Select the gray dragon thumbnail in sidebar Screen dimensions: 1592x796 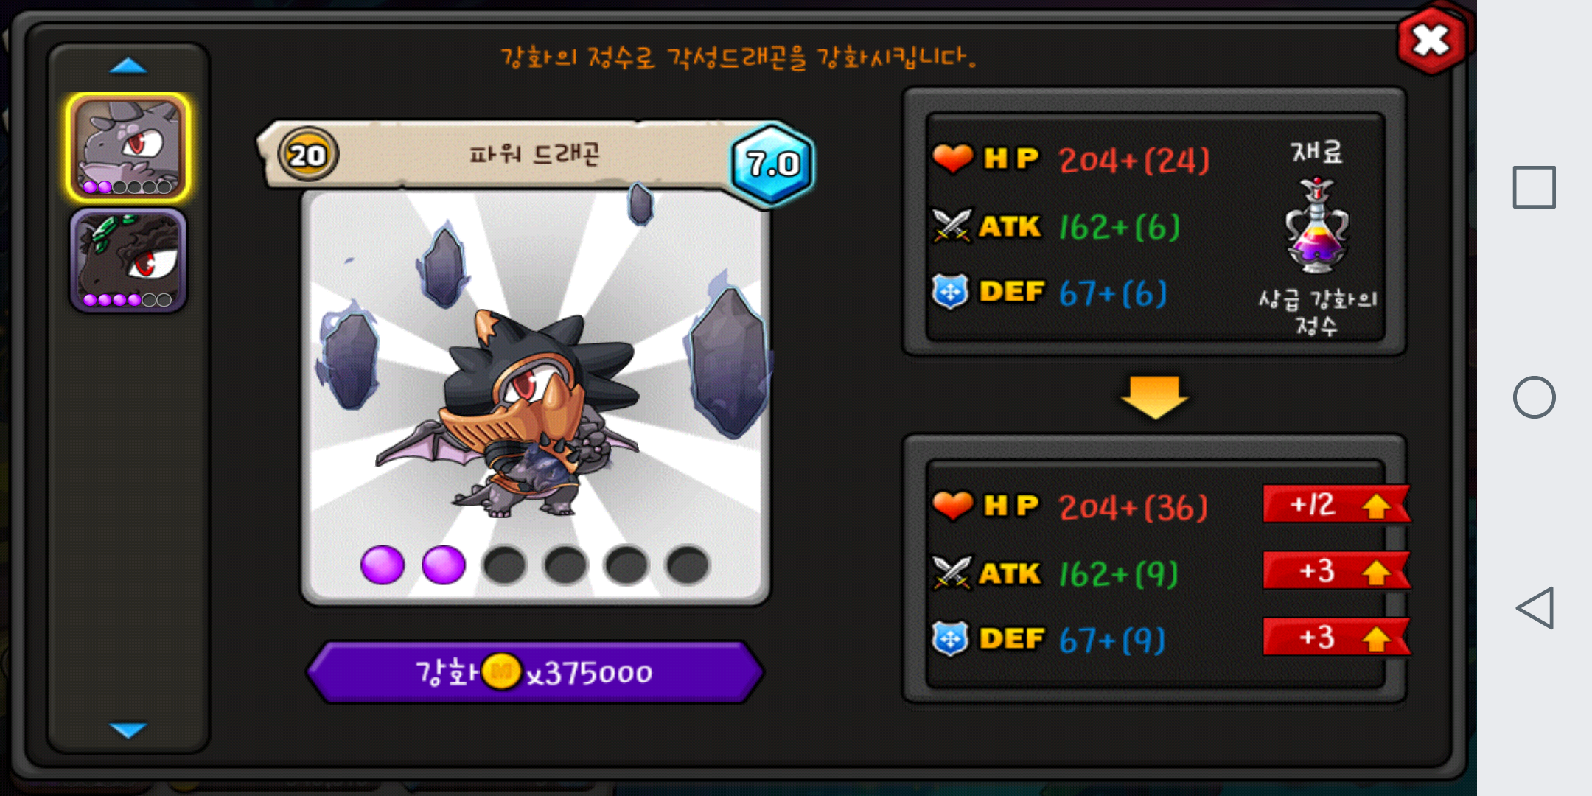click(x=128, y=147)
